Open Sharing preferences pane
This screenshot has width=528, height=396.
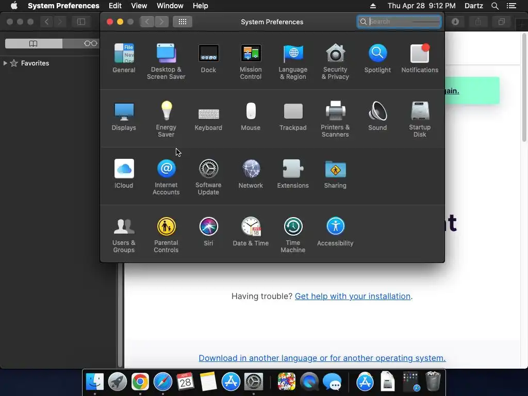click(x=335, y=174)
